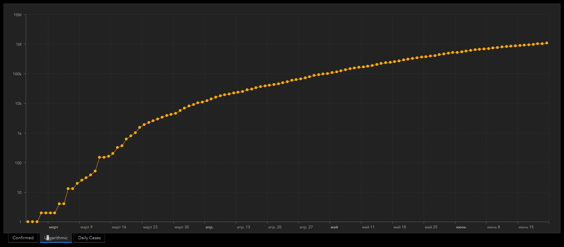Open the Daily Cases tab

click(89, 238)
